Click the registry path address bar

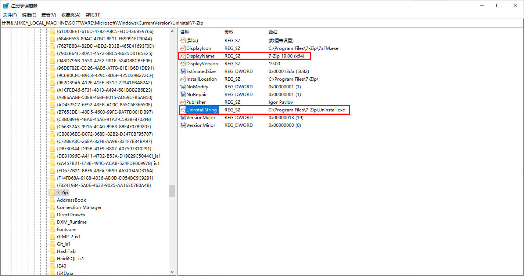[x=262, y=23]
